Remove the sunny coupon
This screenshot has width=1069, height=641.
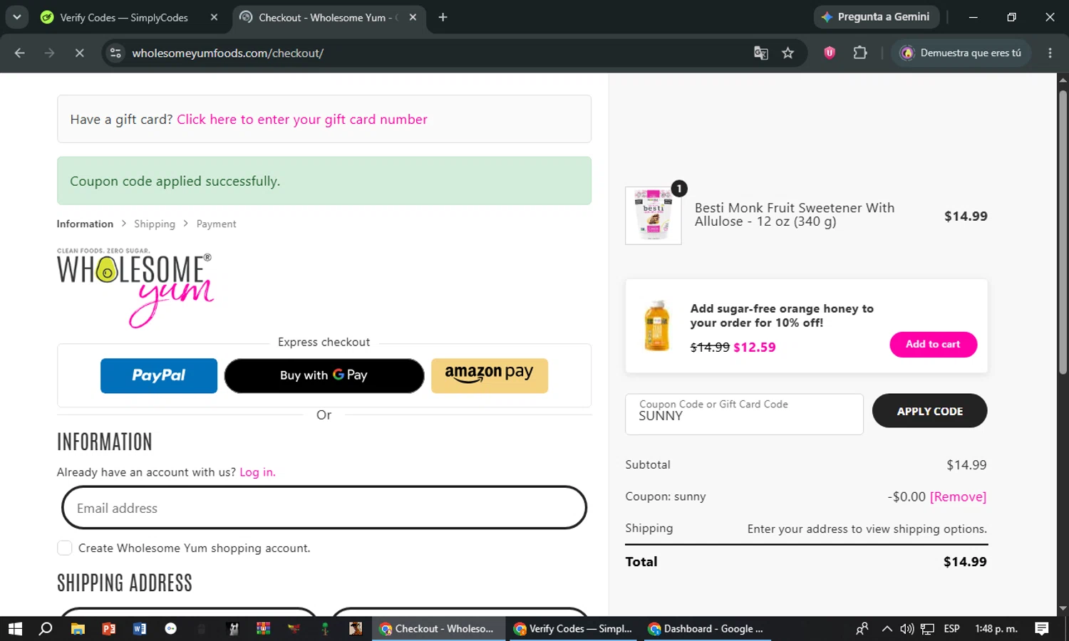(x=958, y=496)
